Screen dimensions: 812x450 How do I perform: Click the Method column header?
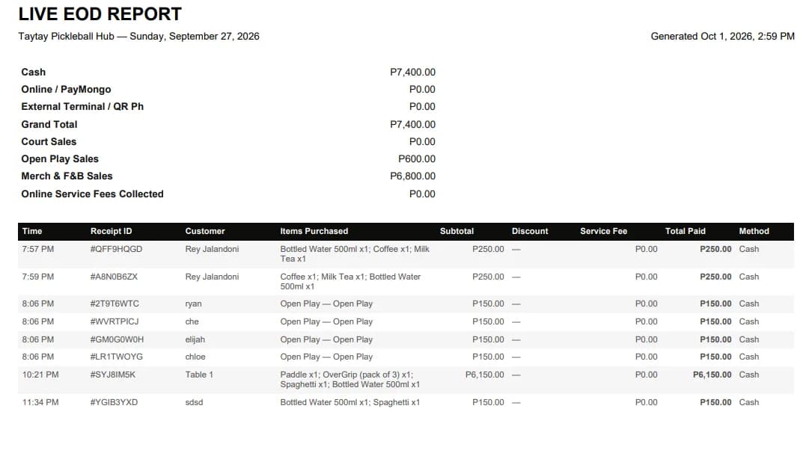(754, 231)
